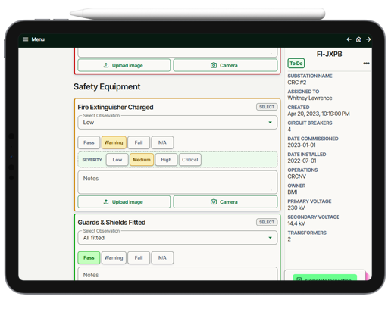Open Camera for Fire Extinguisher Charged
Screen dimensions: 388x309
(225, 202)
